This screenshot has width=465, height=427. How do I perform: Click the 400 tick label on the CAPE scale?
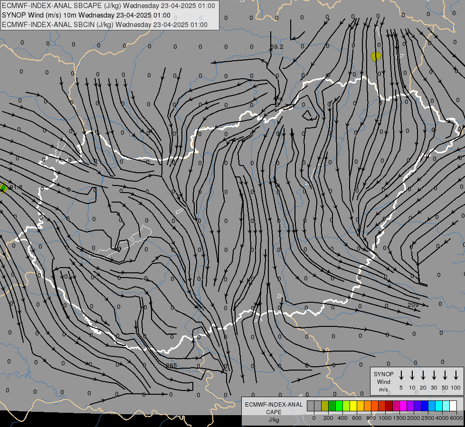[342, 418]
